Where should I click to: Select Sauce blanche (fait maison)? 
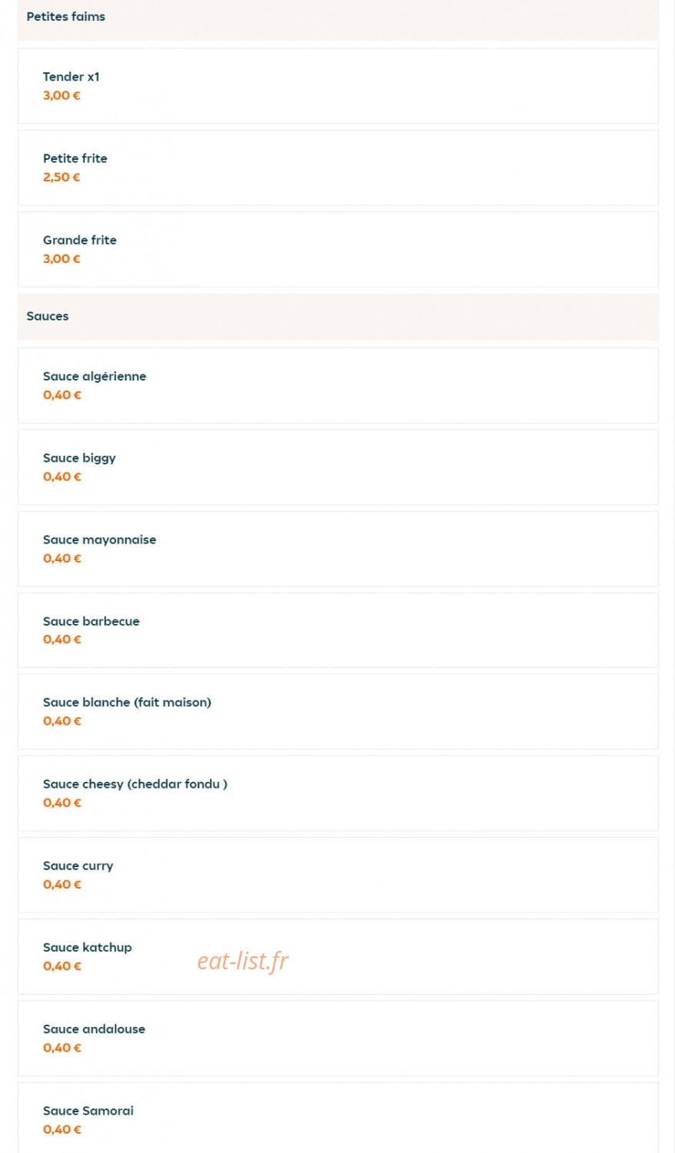337,712
